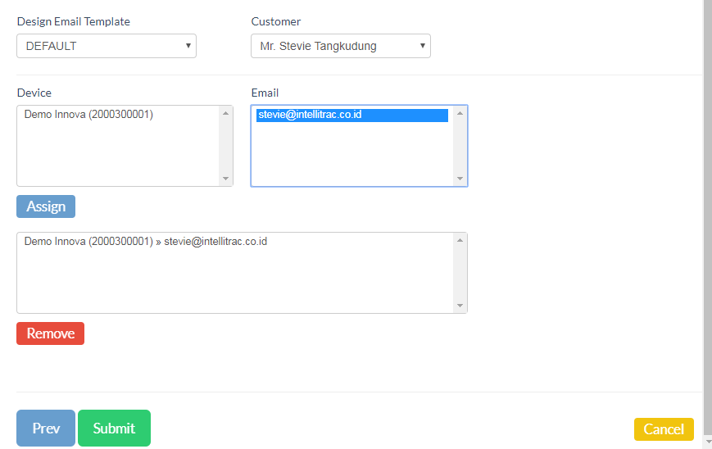Click the Email list scrollbar track
The height and width of the screenshot is (449, 712).
click(x=460, y=146)
